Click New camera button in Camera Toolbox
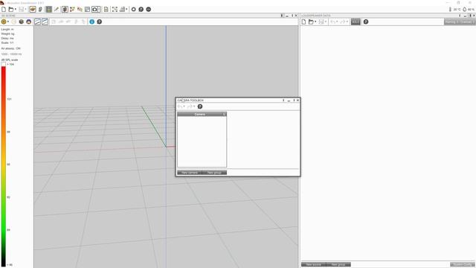Viewport: 476px width, 268px height. (x=190, y=173)
